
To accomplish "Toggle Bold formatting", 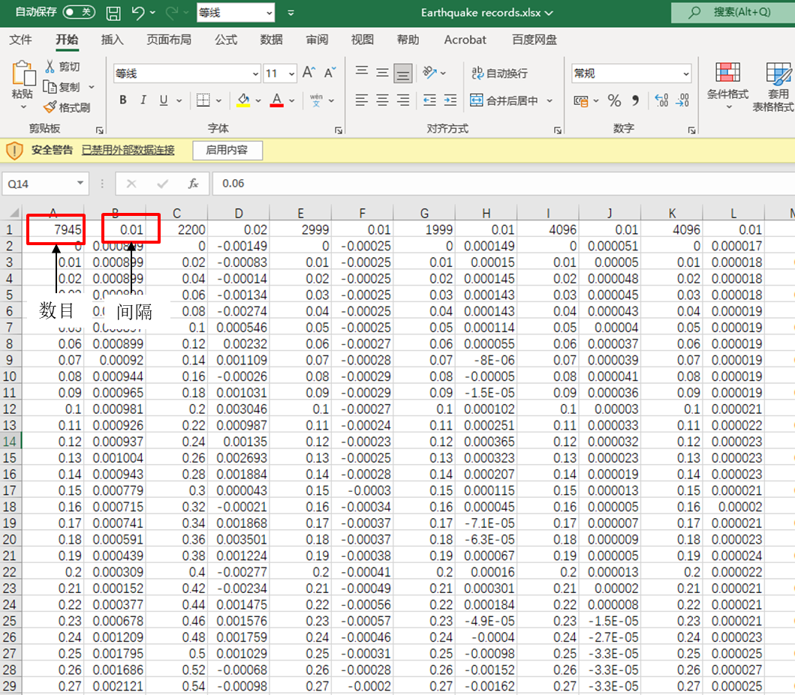I will click(x=122, y=100).
